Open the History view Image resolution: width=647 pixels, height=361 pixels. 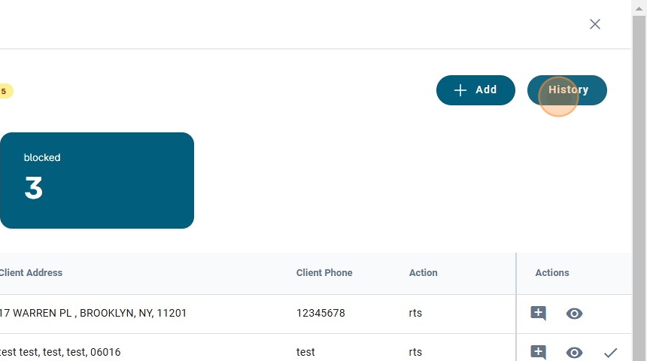(x=567, y=90)
